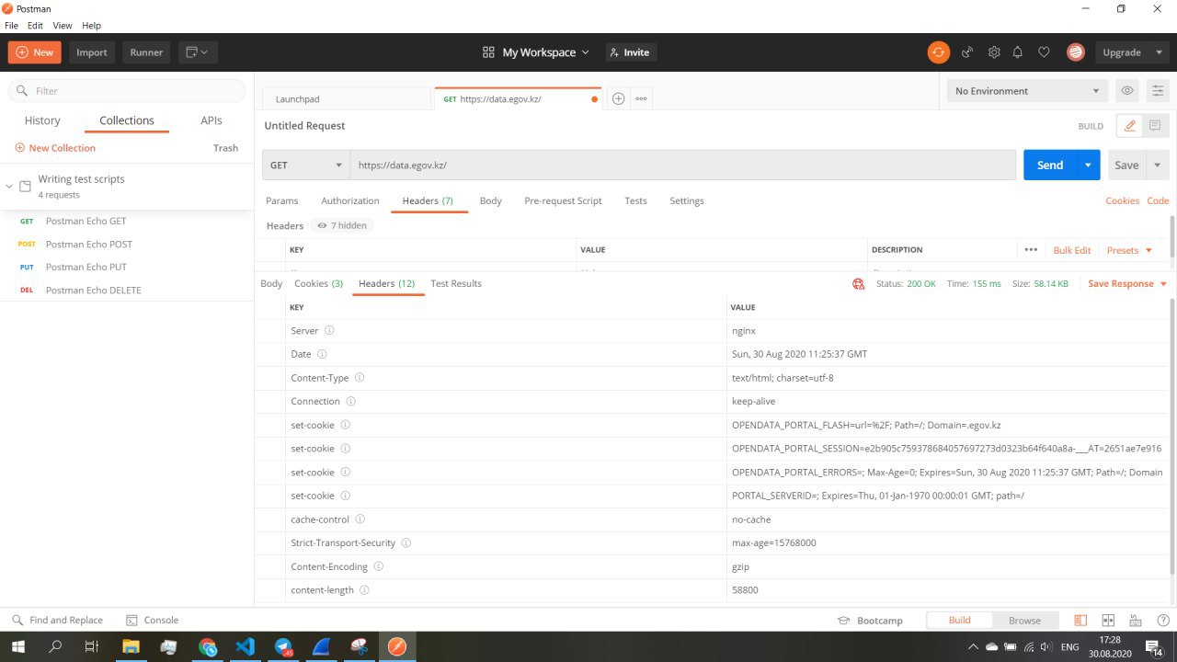Collapse the Writing test scripts collection
Viewport: 1177px width, 662px height.
click(9, 186)
